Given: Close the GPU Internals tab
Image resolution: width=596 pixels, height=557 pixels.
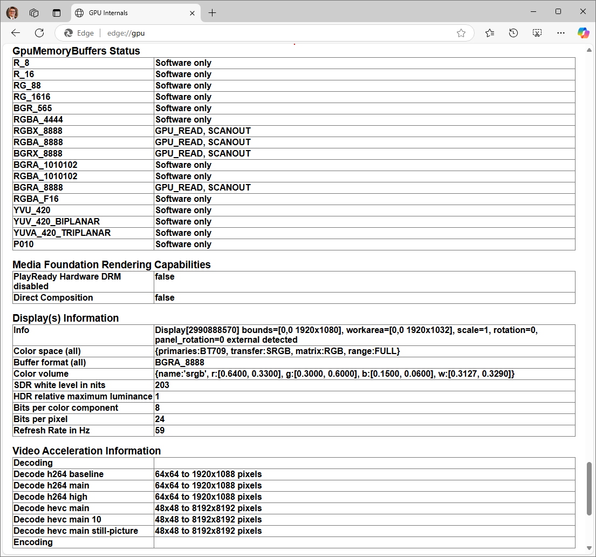Looking at the screenshot, I should [193, 13].
